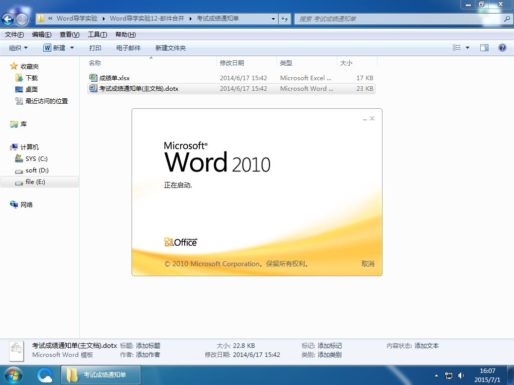Open the 查看(V) menu

(69, 35)
